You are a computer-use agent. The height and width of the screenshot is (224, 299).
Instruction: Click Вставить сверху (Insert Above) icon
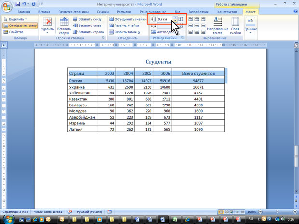[64, 22]
